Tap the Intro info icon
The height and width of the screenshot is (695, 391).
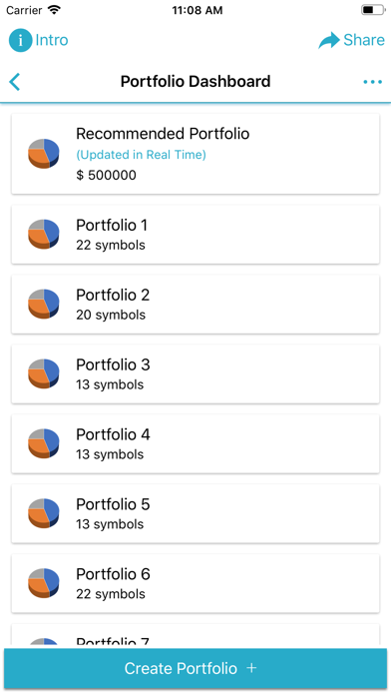[20, 40]
